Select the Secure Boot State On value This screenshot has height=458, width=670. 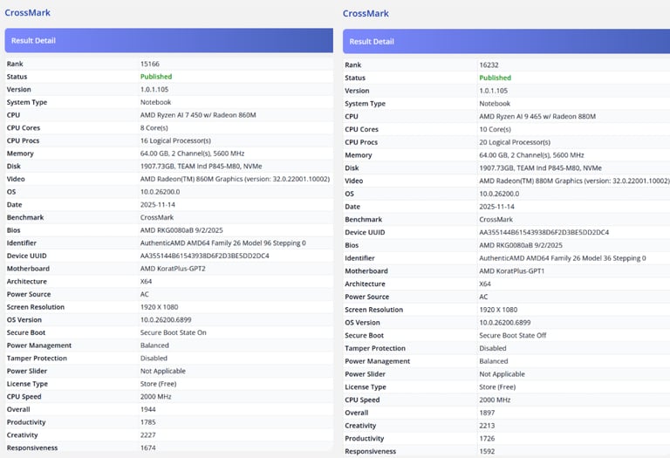[173, 332]
